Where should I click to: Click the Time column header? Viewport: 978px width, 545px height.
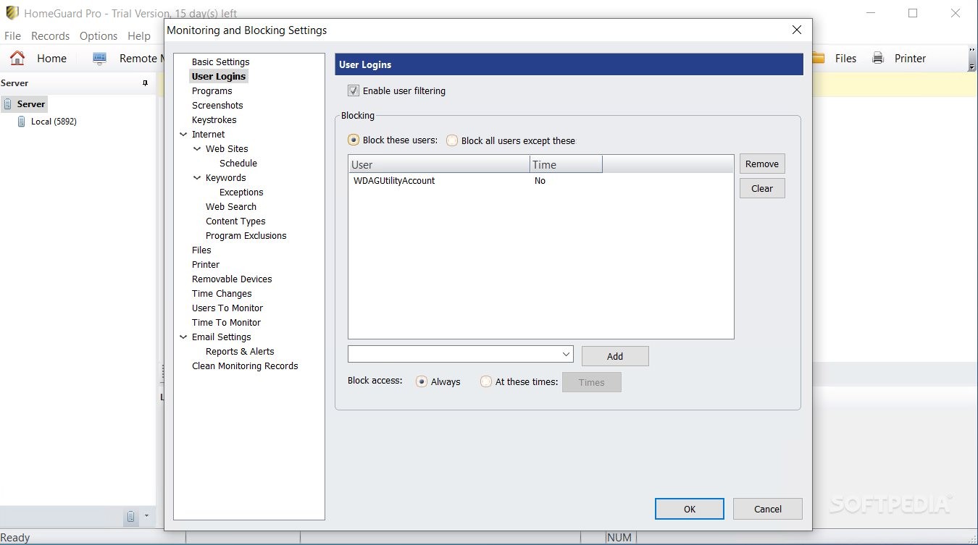pyautogui.click(x=566, y=164)
